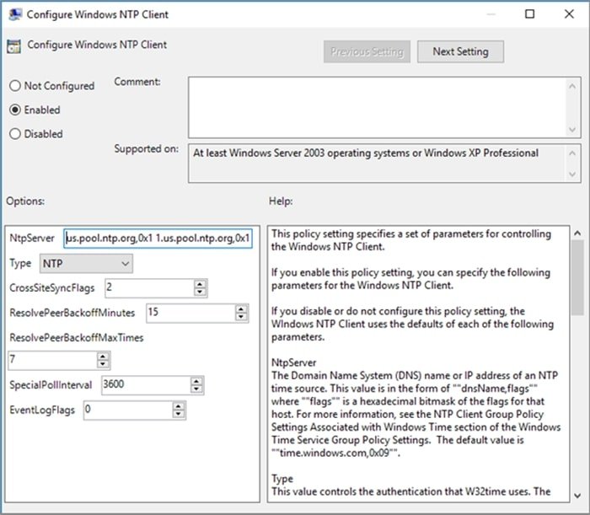Screen dimensions: 590x515
Task: Click the Previous Setting button
Action: [x=367, y=51]
